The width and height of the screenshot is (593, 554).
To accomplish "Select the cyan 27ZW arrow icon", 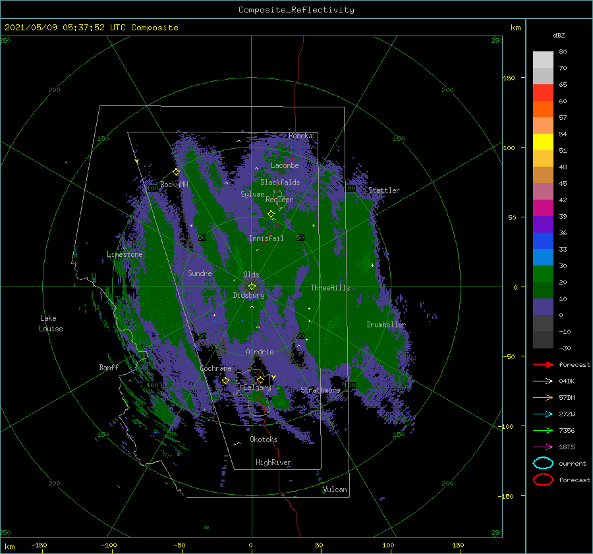I will tap(543, 414).
